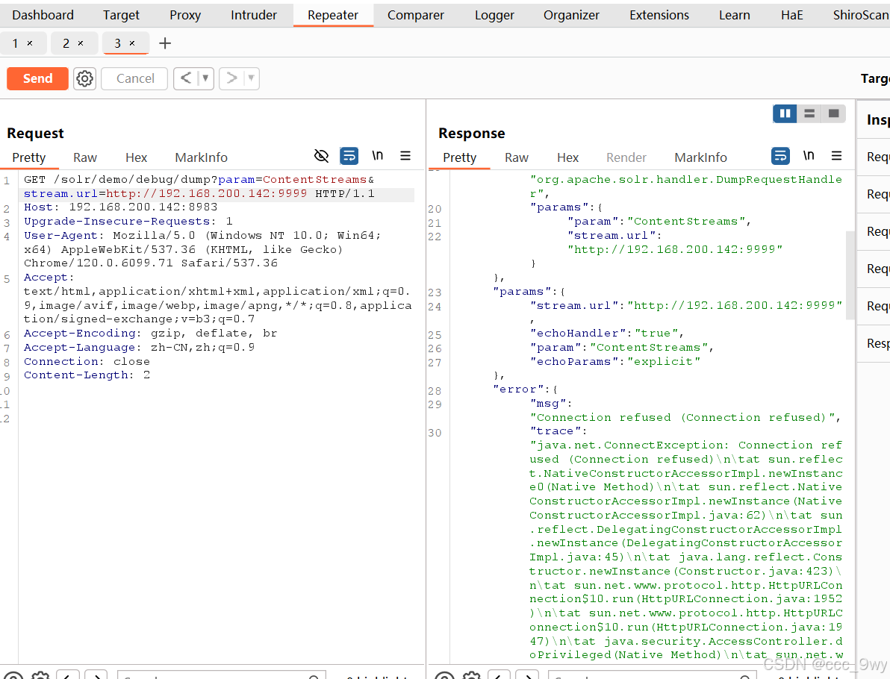Click the Accept-Language header line
This screenshot has height=679, width=890.
[x=139, y=347]
